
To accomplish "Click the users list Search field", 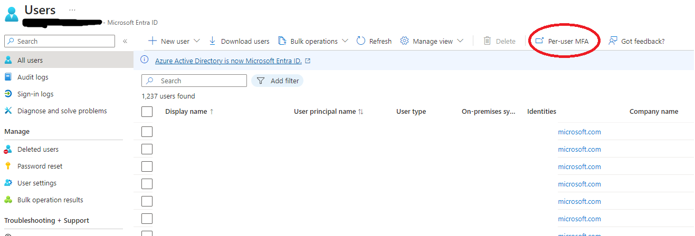I will 194,81.
